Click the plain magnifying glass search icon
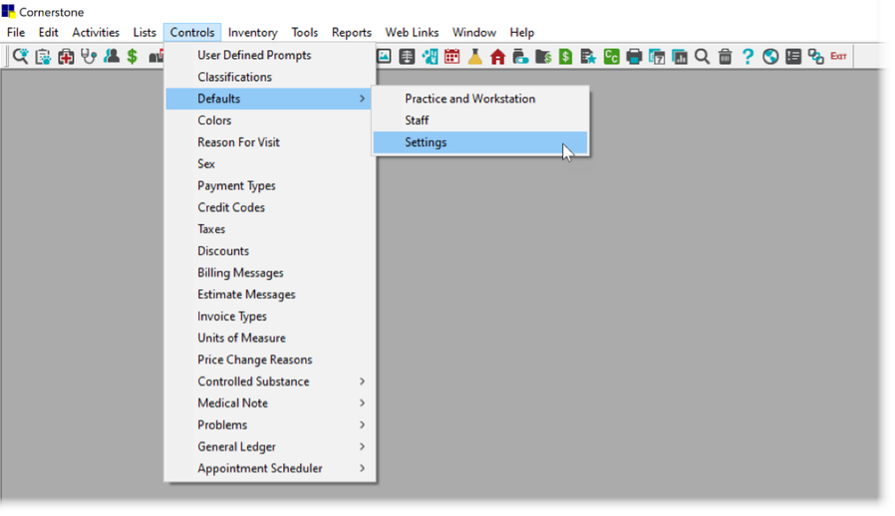The image size is (895, 516). click(702, 57)
